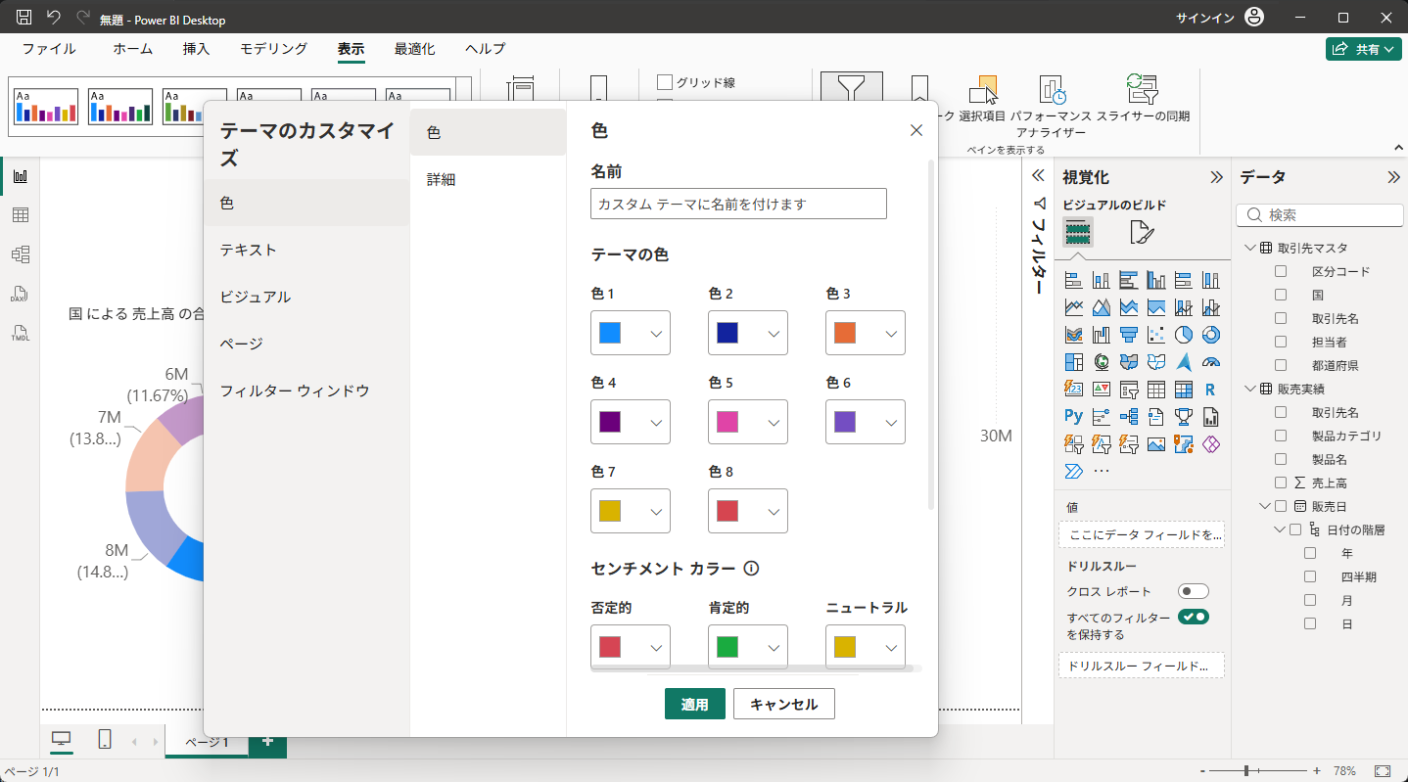Collapse the 取引先マスタ table
Screen dimensions: 1408x782
coord(1250,248)
